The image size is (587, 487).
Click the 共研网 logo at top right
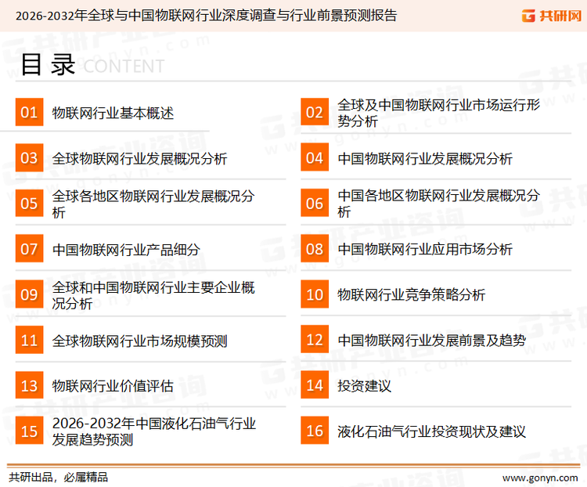(x=552, y=16)
